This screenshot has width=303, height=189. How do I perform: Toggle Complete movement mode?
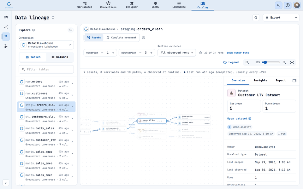(x=121, y=37)
